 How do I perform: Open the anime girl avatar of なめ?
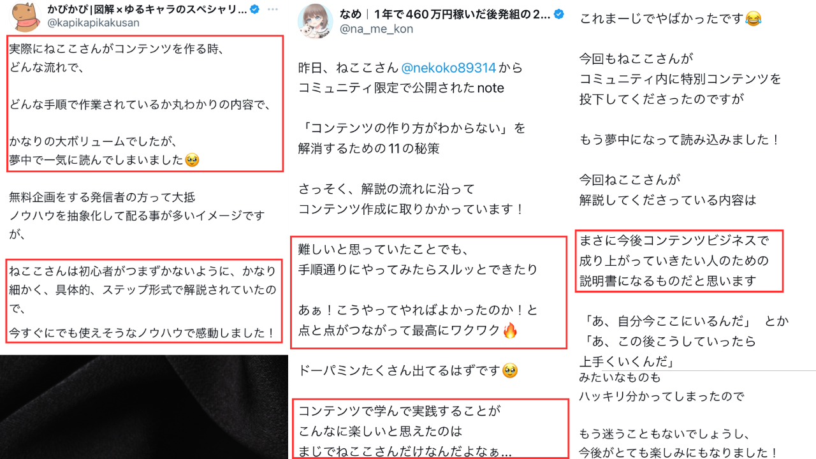(314, 22)
